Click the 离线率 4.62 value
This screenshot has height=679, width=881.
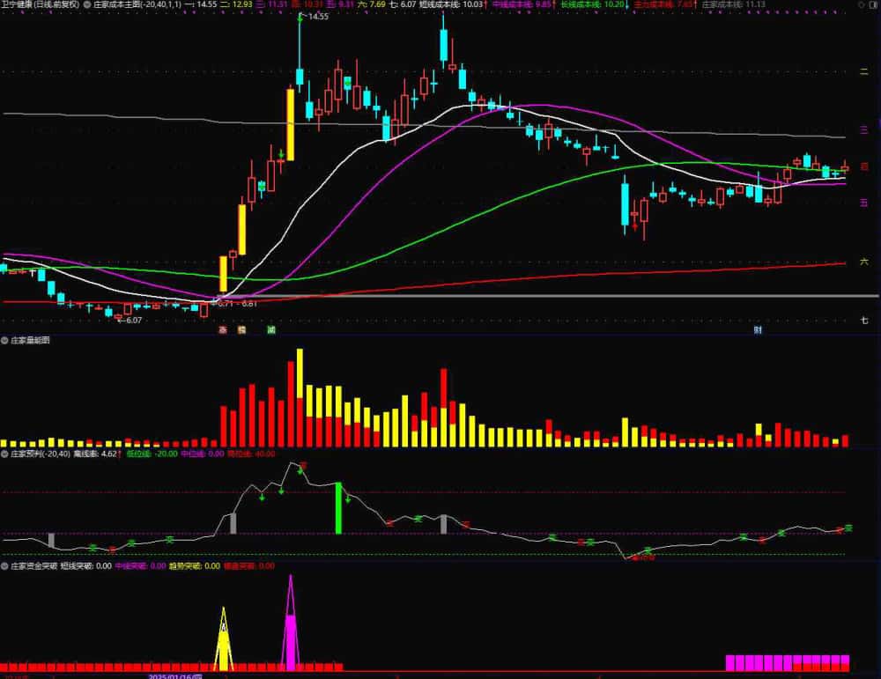click(94, 454)
